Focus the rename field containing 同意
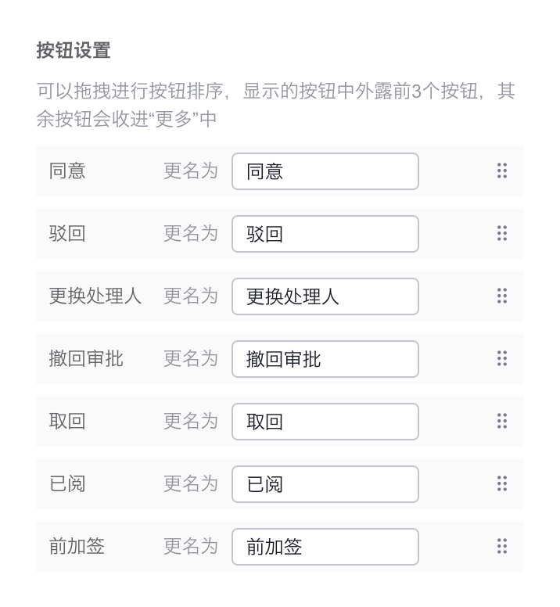The width and height of the screenshot is (560, 607). pyautogui.click(x=325, y=171)
